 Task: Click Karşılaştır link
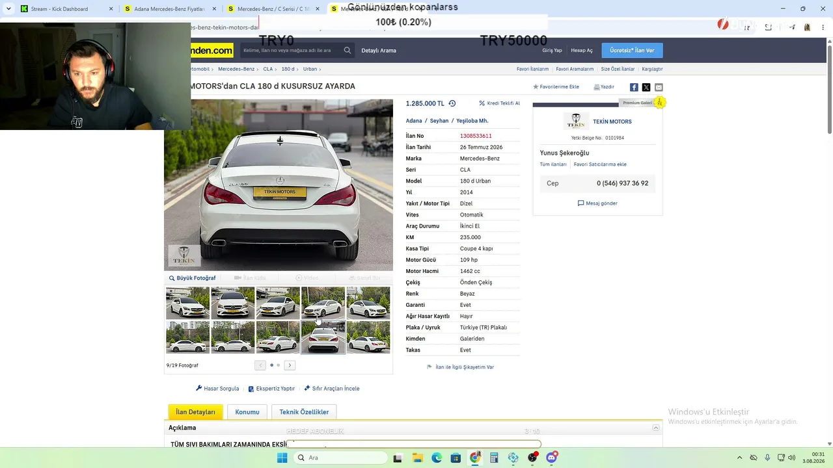pos(652,69)
